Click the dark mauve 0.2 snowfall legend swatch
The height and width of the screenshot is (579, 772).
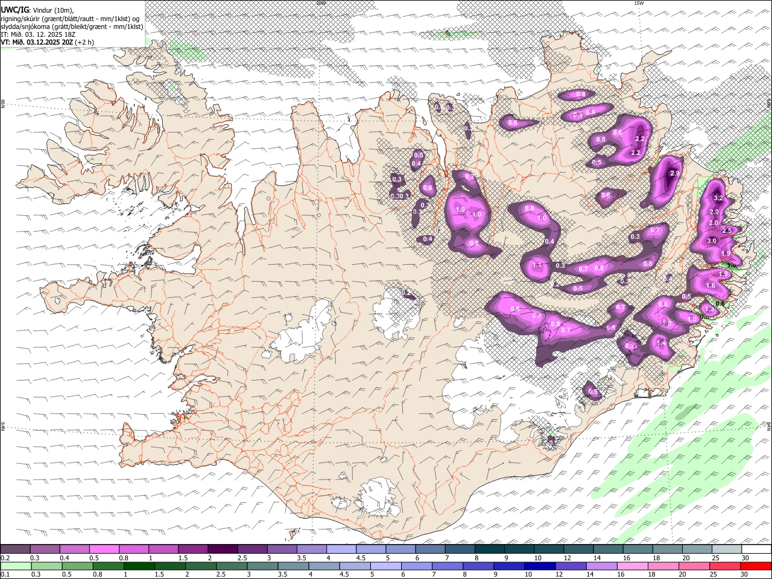pos(16,549)
